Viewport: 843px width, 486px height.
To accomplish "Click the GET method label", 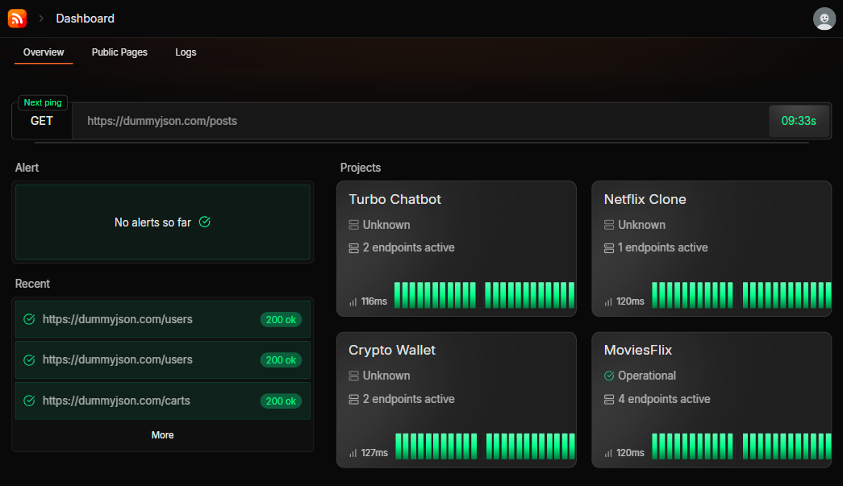I will [42, 121].
